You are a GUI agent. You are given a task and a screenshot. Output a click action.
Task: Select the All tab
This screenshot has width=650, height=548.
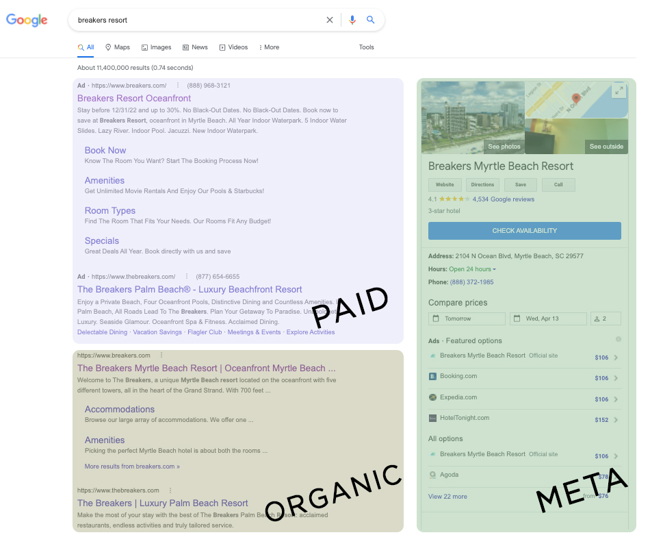tap(86, 47)
